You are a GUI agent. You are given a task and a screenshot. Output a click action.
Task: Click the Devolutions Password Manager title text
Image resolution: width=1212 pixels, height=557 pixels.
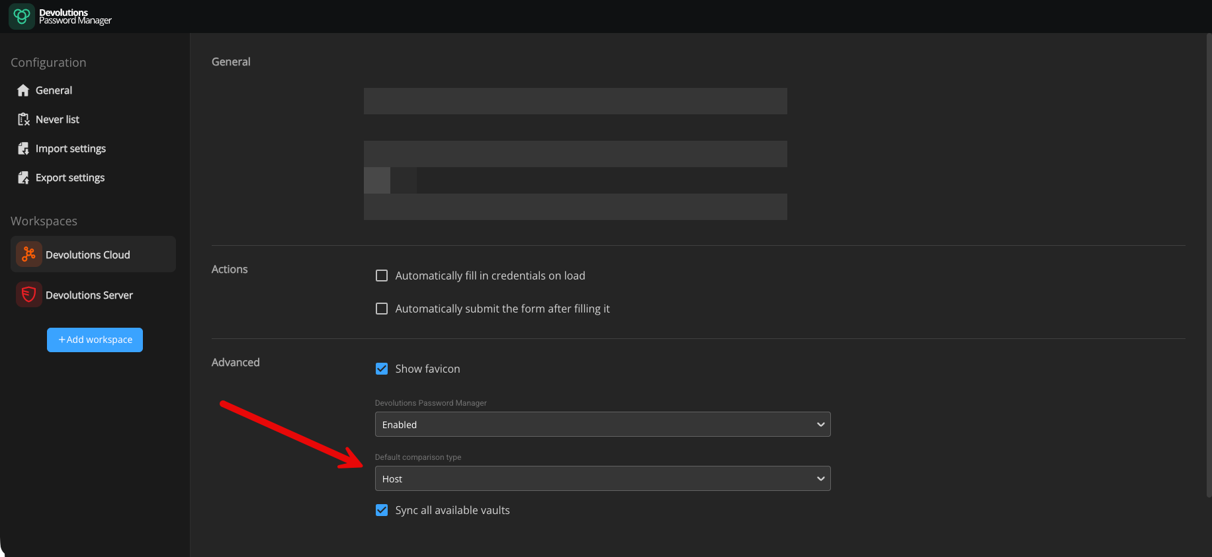(75, 17)
